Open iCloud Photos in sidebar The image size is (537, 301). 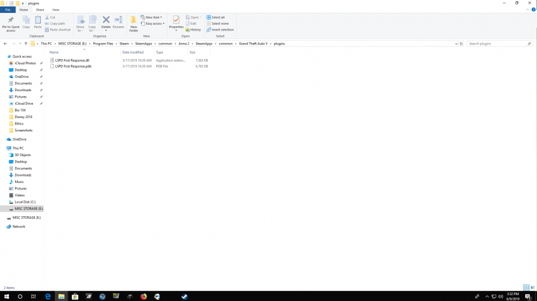pos(25,63)
